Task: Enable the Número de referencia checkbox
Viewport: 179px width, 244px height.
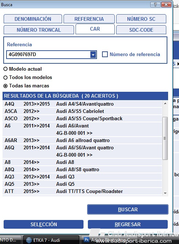Action: (105, 54)
